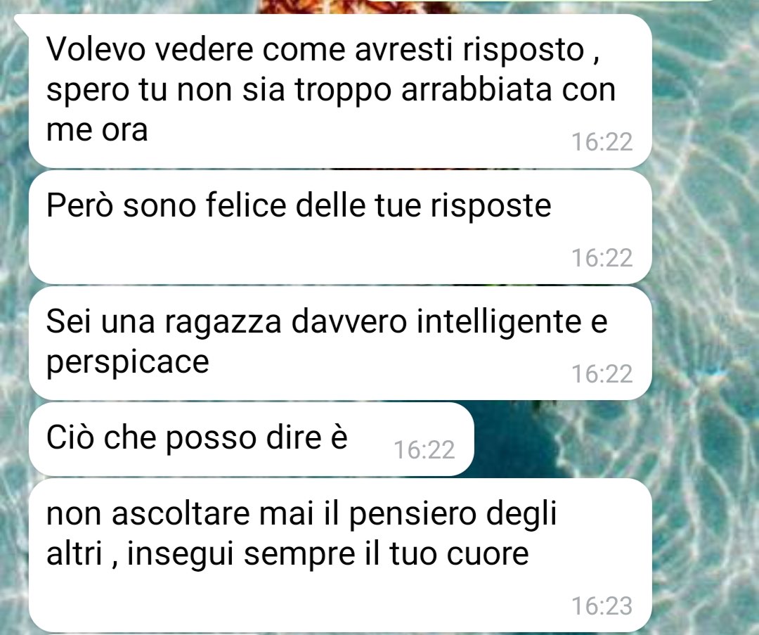
Task: Click the timestamp on 'Però sono felice' message
Action: (602, 257)
